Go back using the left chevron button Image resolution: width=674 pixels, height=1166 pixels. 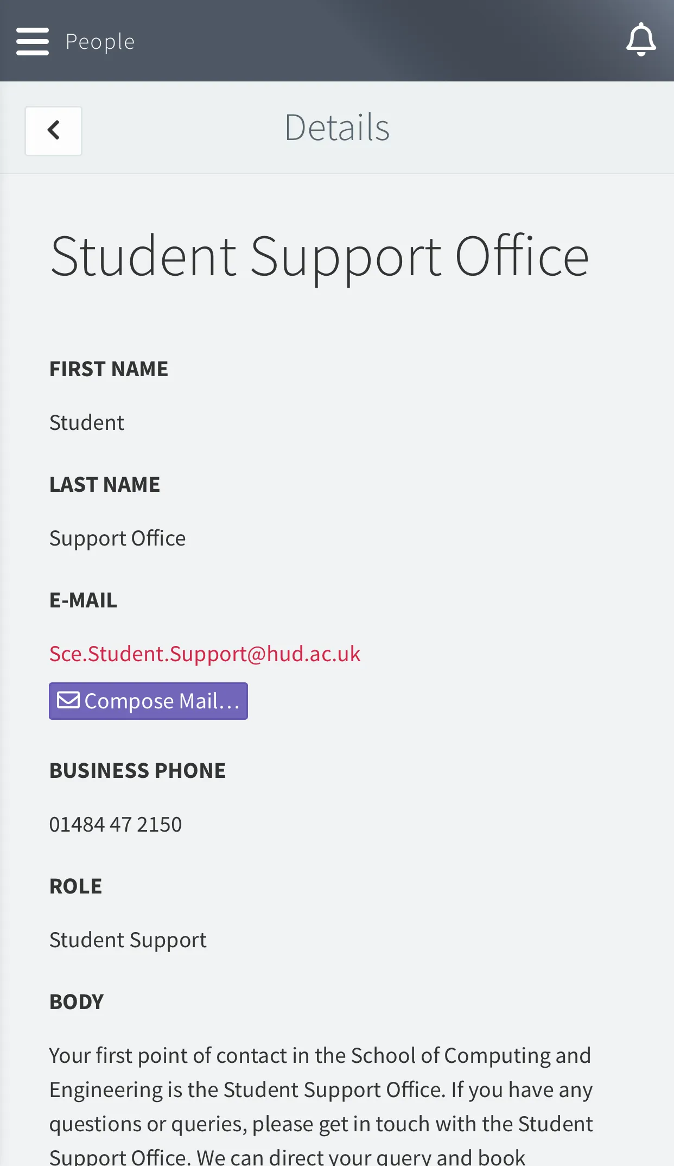coord(54,131)
